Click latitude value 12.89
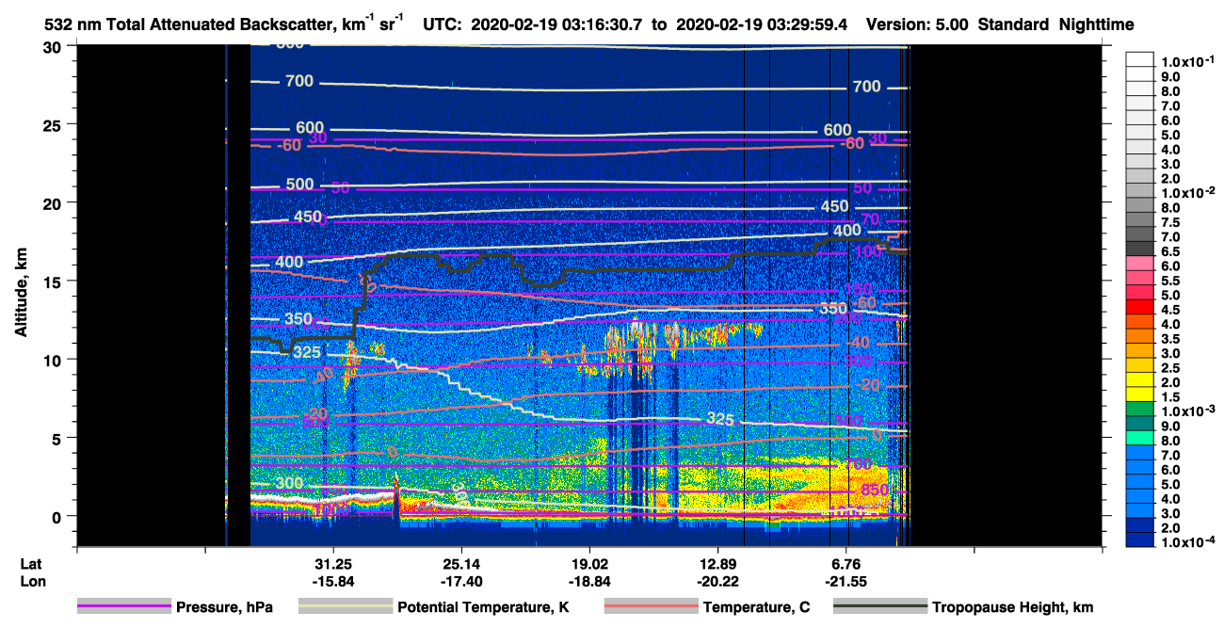The image size is (1224, 628). [719, 564]
